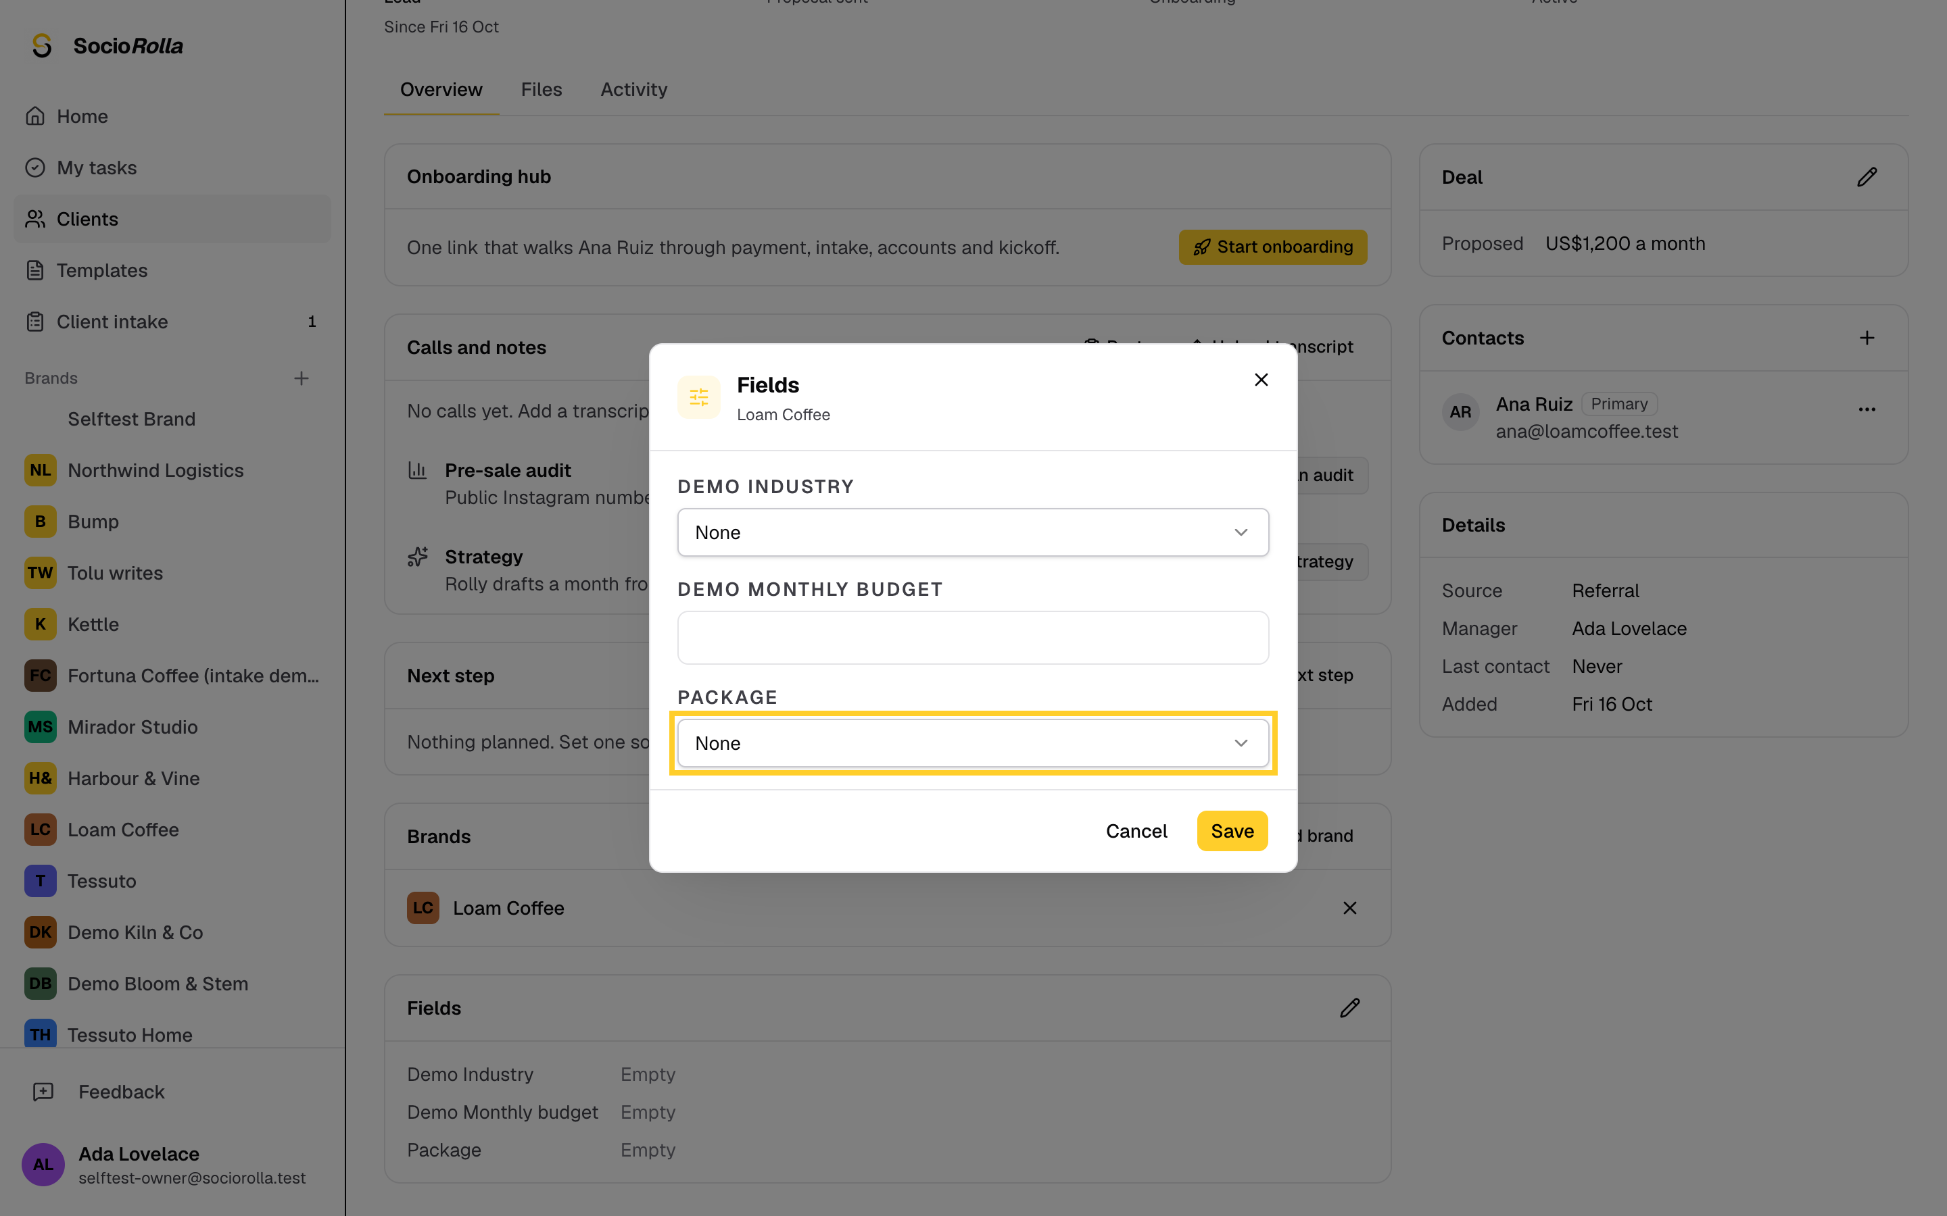Focus the Demo Monthly Budget input field
This screenshot has height=1216, width=1947.
(973, 638)
